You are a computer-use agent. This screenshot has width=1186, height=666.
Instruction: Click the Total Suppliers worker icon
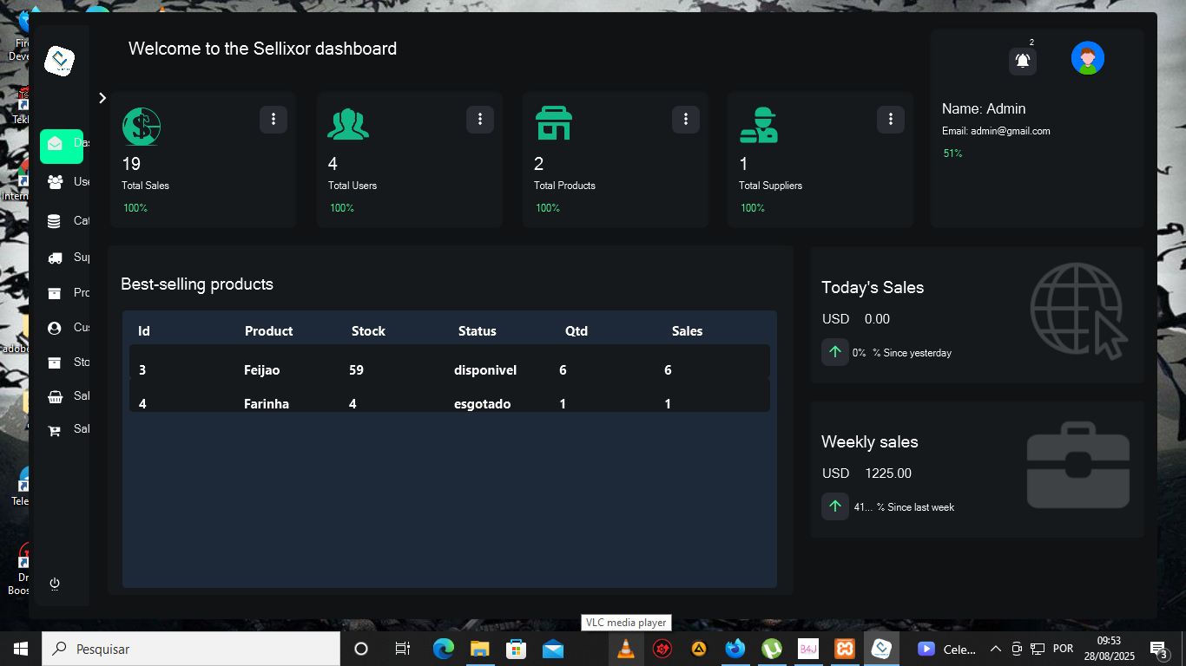point(759,125)
